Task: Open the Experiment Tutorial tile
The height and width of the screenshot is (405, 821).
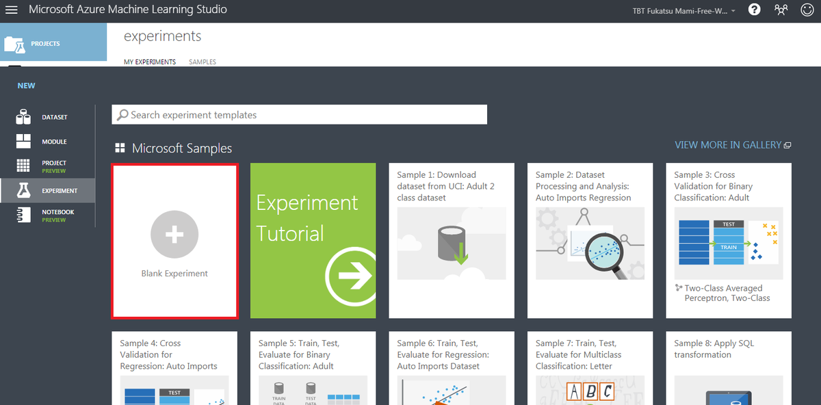Action: click(313, 240)
